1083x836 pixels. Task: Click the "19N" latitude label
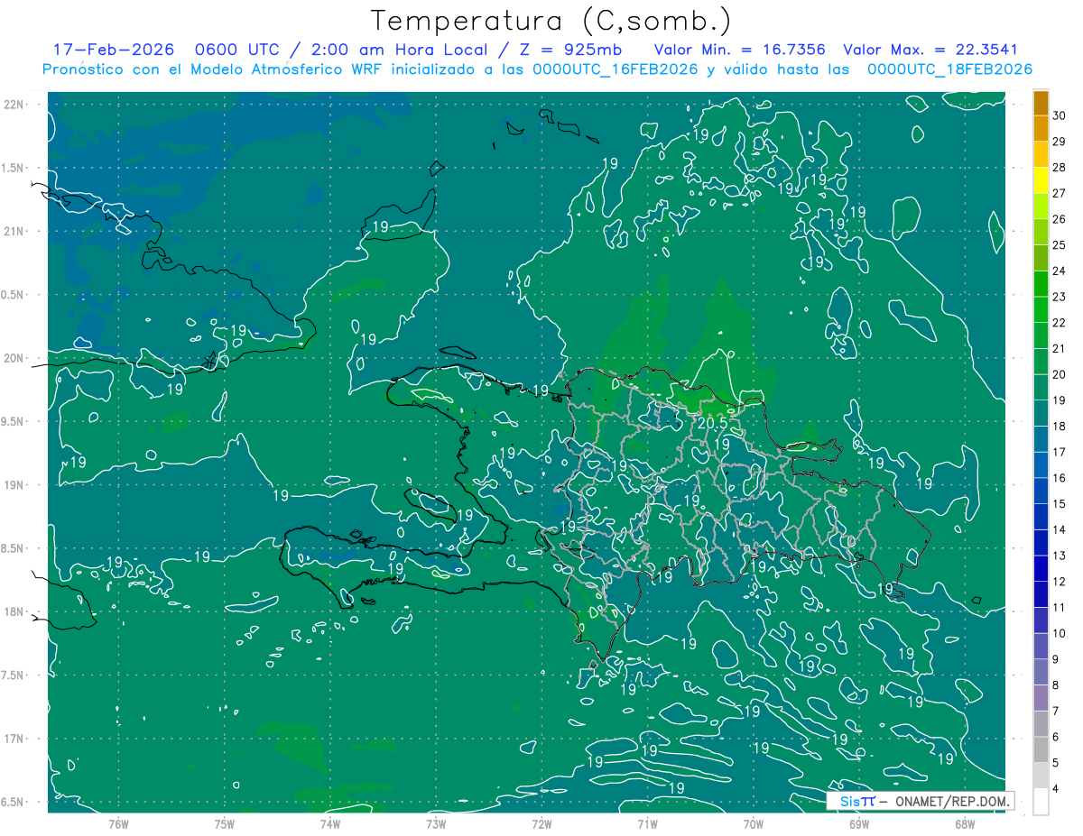pos(13,484)
